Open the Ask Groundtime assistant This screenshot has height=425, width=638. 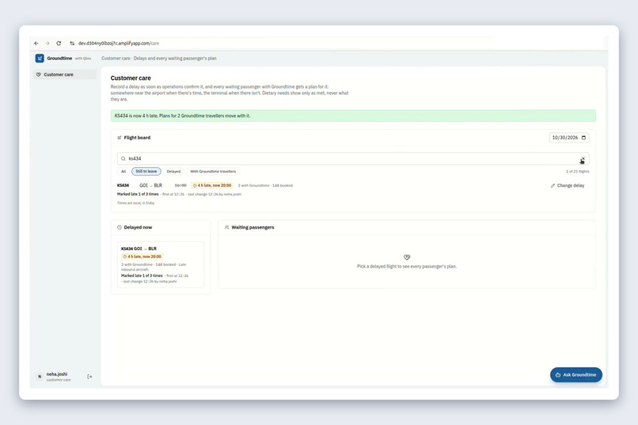click(x=576, y=375)
